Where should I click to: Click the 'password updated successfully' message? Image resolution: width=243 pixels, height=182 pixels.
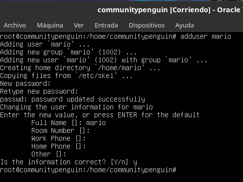pos(88,99)
